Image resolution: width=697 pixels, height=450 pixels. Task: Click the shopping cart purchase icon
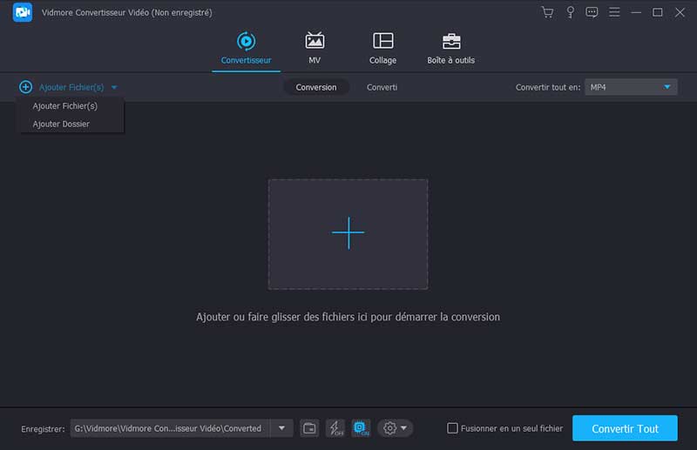point(547,12)
